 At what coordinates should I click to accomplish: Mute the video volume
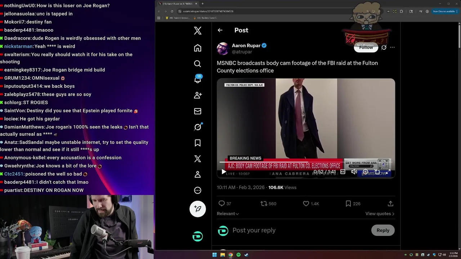tap(354, 172)
